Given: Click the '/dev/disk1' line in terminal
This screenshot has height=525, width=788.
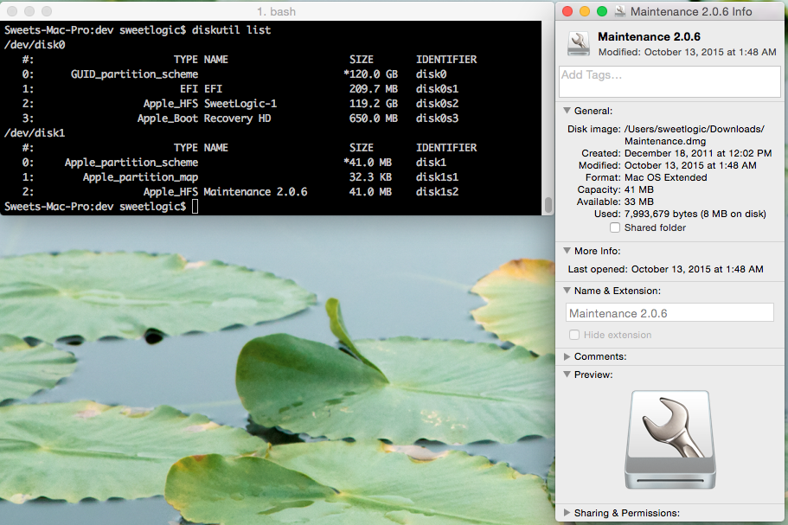Looking at the screenshot, I should click(x=35, y=133).
